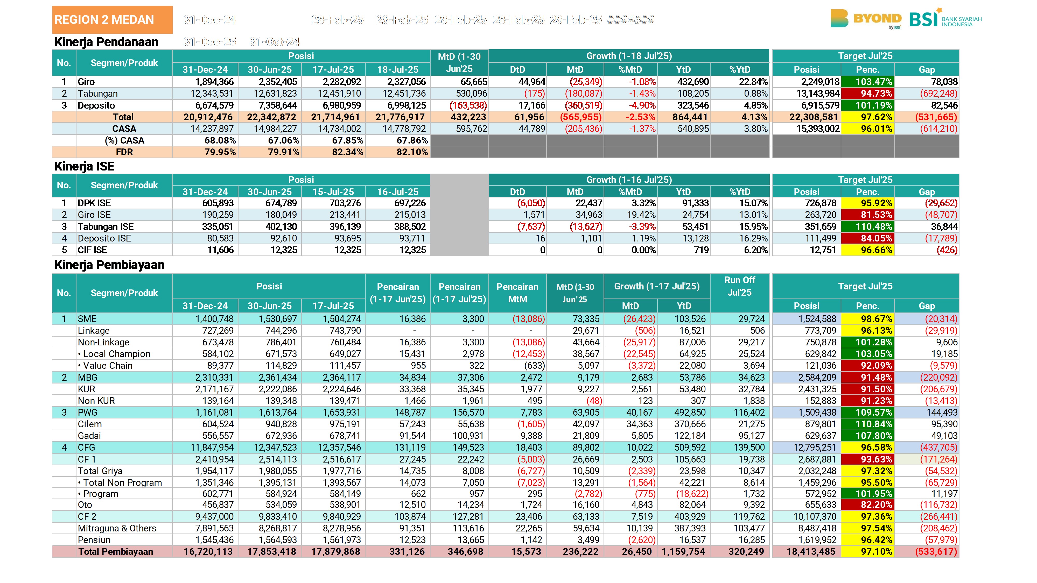Select the Total Pembiayaan row label
1037x583 pixels.
point(116,552)
